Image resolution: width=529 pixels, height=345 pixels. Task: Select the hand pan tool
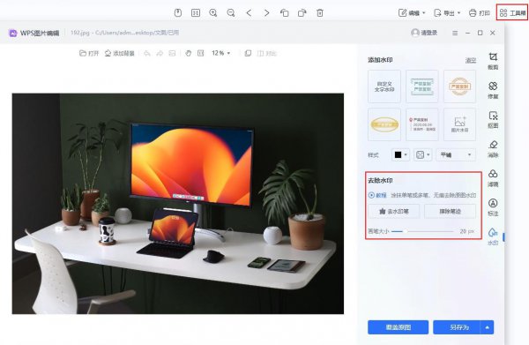click(189, 53)
